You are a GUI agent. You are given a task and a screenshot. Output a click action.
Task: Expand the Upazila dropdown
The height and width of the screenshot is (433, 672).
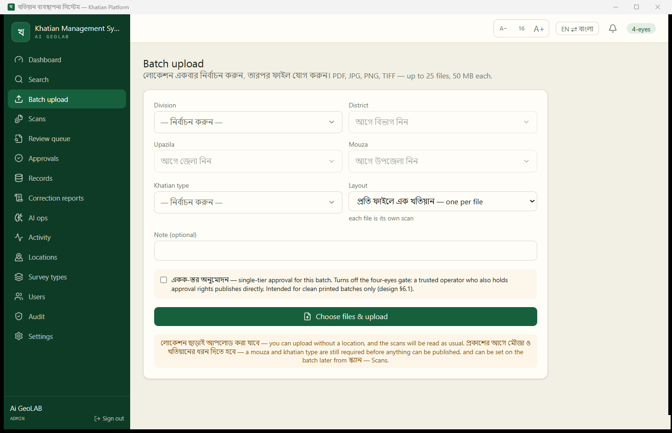pos(248,161)
